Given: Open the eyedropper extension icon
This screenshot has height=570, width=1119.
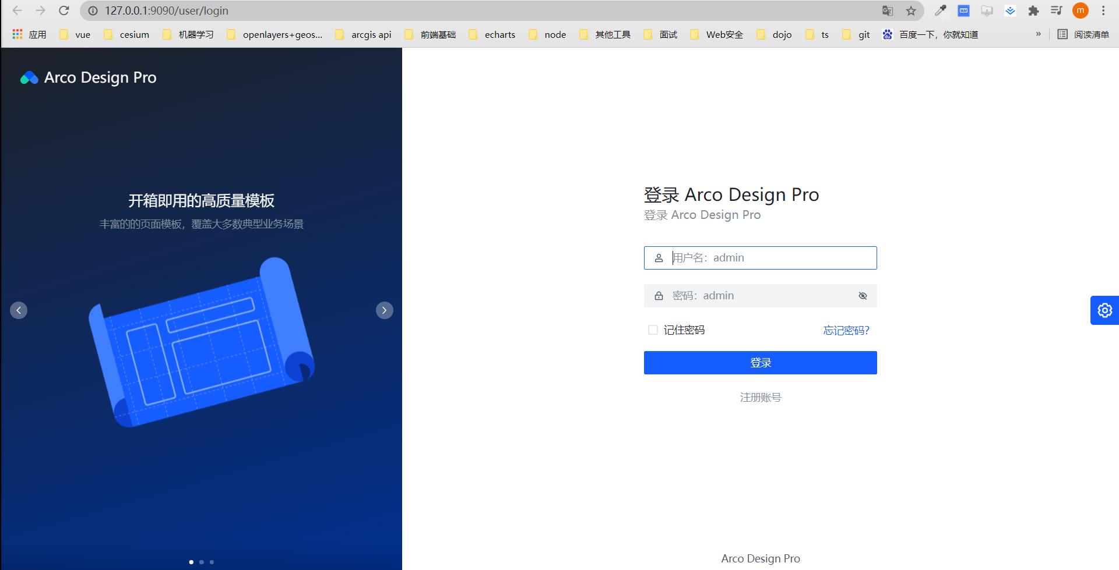Looking at the screenshot, I should [940, 10].
